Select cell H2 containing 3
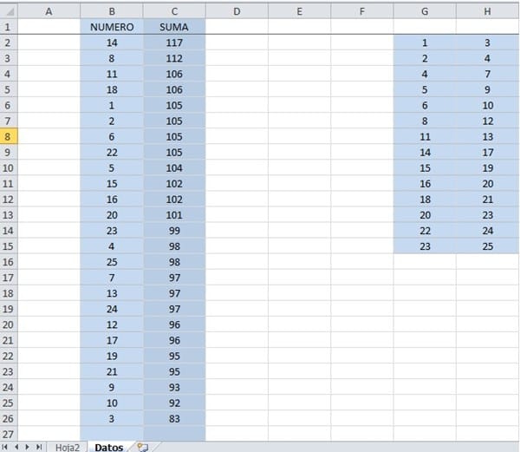 487,43
